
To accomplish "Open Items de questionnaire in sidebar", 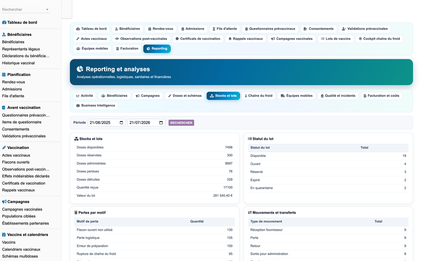I will point(22,122).
